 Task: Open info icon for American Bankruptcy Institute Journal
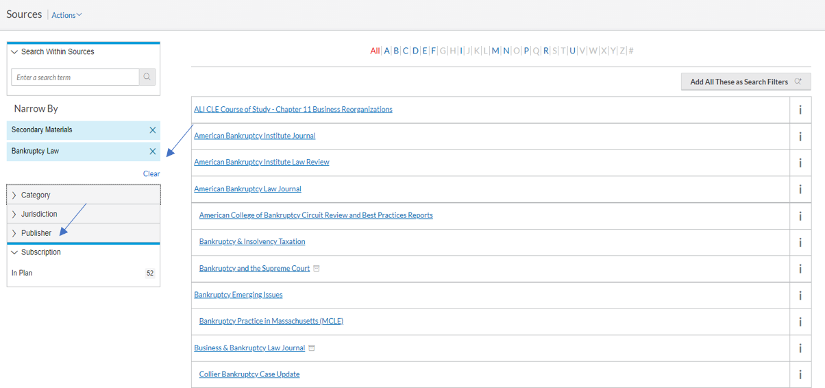(800, 136)
